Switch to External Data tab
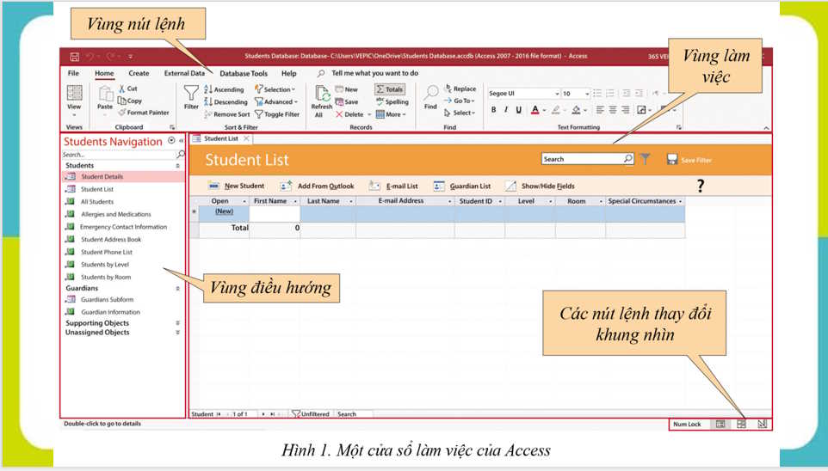Screen dimensions: 828x471 [x=184, y=73]
